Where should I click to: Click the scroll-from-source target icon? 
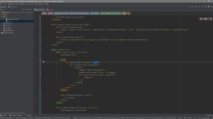point(23,10)
